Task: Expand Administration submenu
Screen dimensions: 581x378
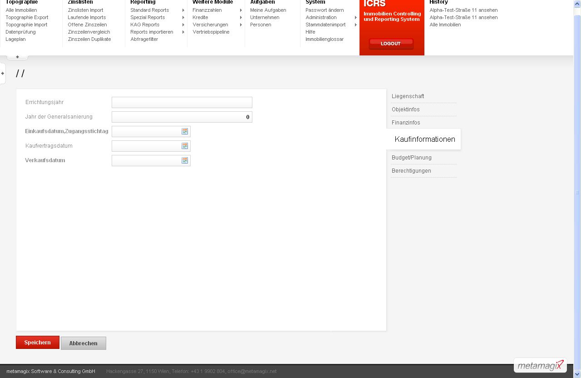Action: pyautogui.click(x=356, y=17)
